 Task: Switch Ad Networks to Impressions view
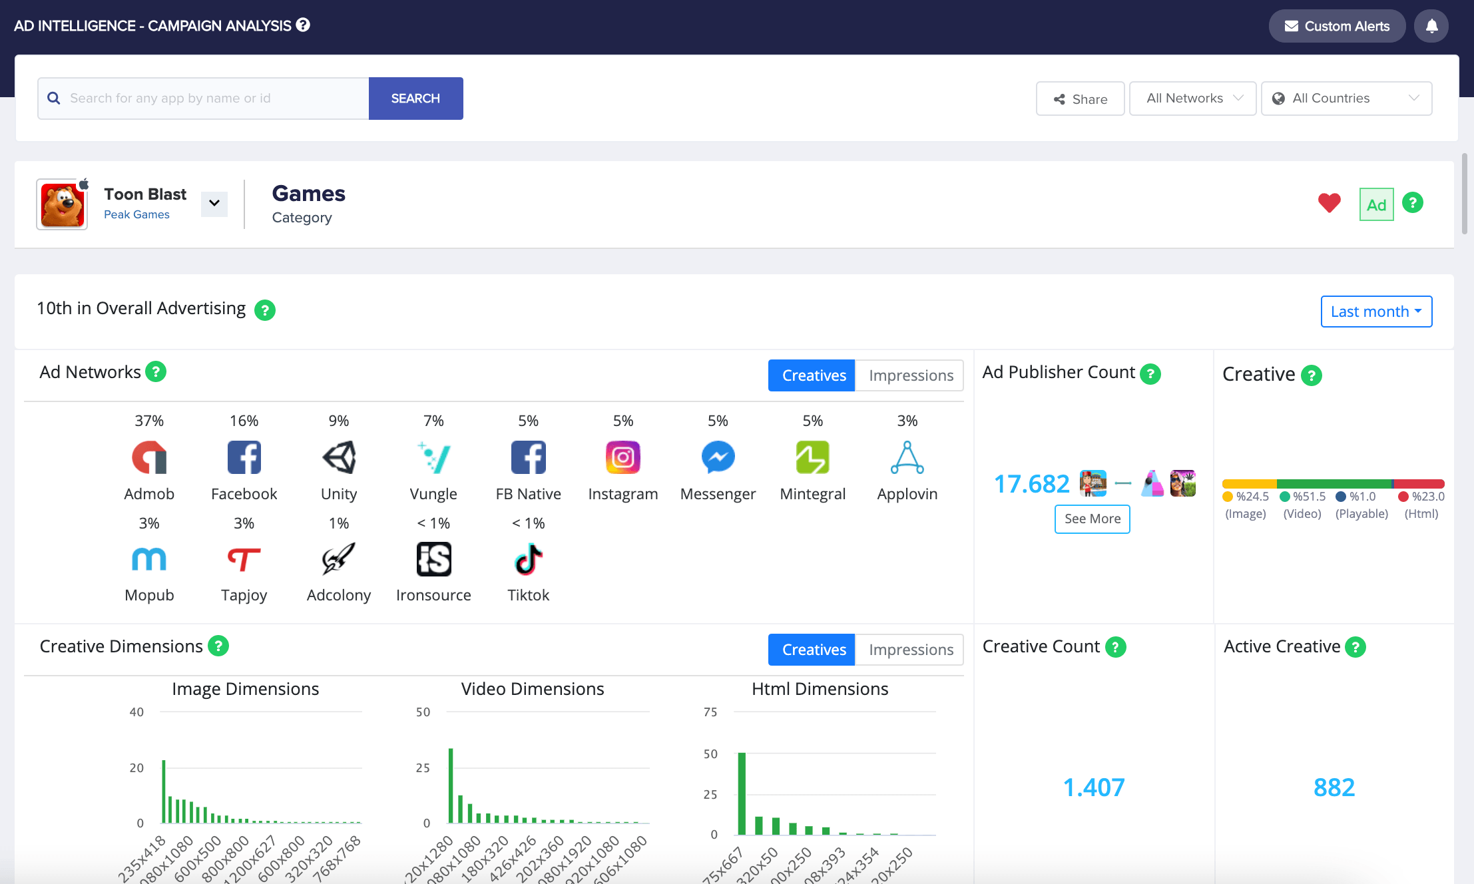click(x=910, y=375)
